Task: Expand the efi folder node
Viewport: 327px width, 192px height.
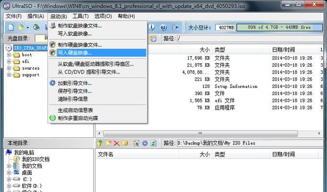Action: tap(9, 61)
